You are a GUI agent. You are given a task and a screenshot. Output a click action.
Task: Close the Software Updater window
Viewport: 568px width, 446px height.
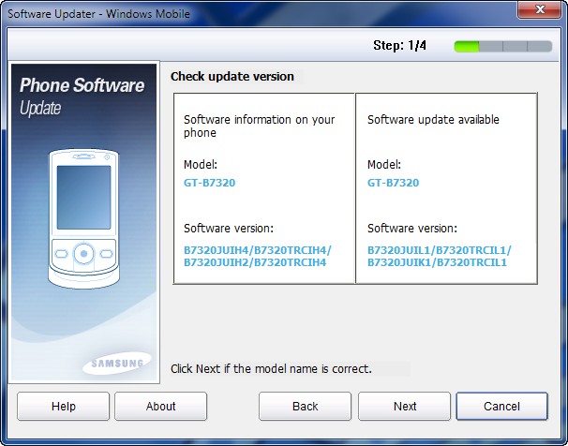[539, 9]
